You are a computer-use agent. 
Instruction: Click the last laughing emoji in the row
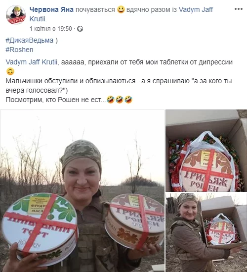tap(128, 100)
